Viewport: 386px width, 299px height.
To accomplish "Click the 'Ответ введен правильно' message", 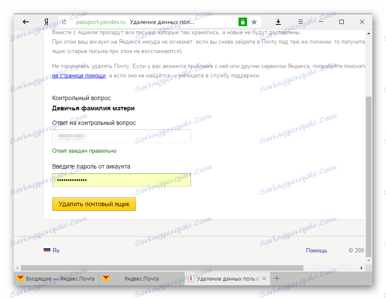I will [84, 151].
